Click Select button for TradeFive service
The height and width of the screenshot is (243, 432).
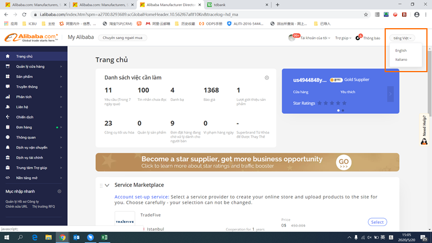click(x=377, y=222)
